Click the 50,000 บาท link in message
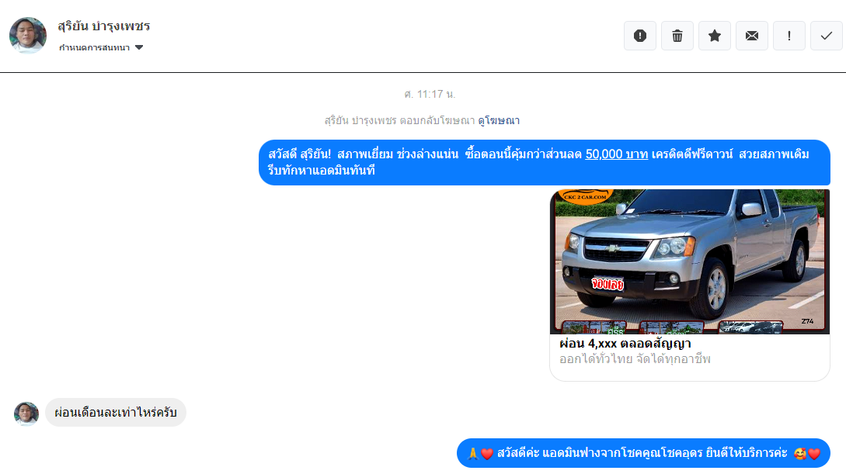Screen dimensions: 846x474 click(616, 154)
